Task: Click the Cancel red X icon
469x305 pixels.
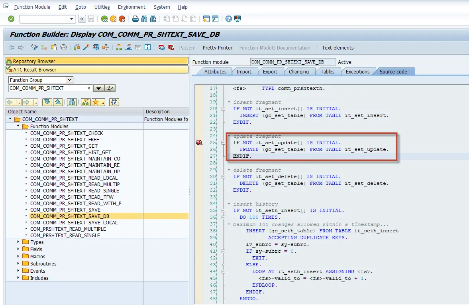Action: click(x=122, y=19)
